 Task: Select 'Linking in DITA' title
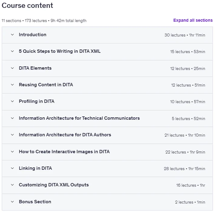[x=35, y=168]
